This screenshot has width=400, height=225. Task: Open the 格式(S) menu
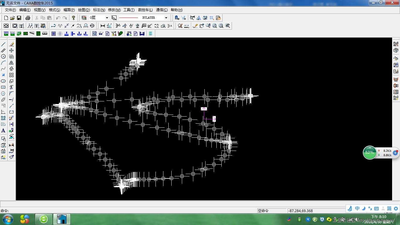pyautogui.click(x=54, y=10)
